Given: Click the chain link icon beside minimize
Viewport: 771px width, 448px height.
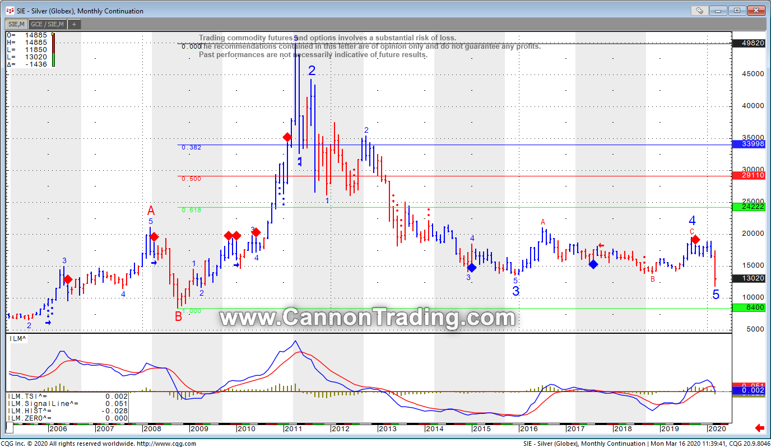Looking at the screenshot, I should click(699, 11).
